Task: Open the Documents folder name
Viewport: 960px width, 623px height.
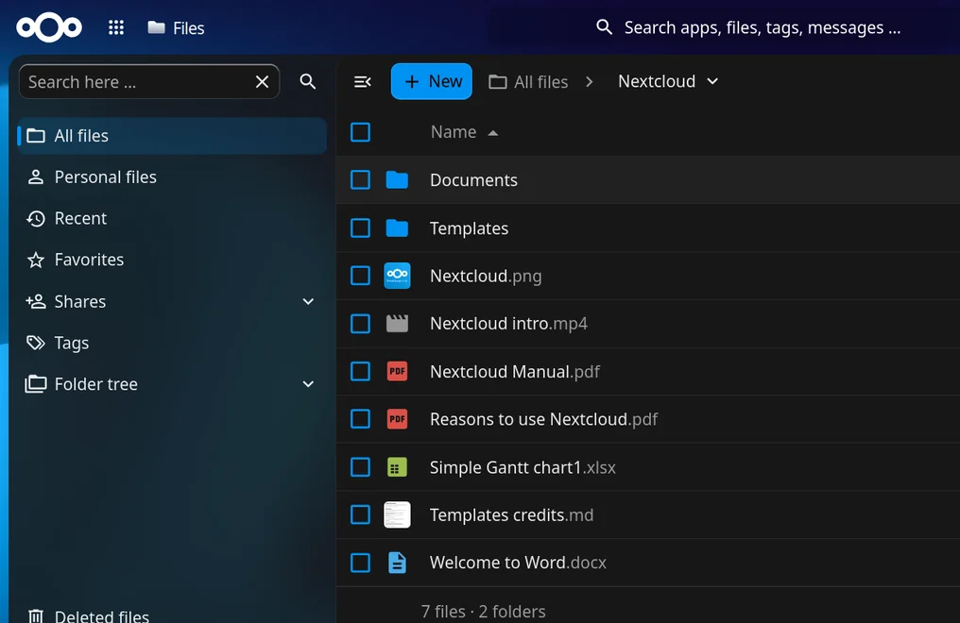Action: [x=474, y=180]
